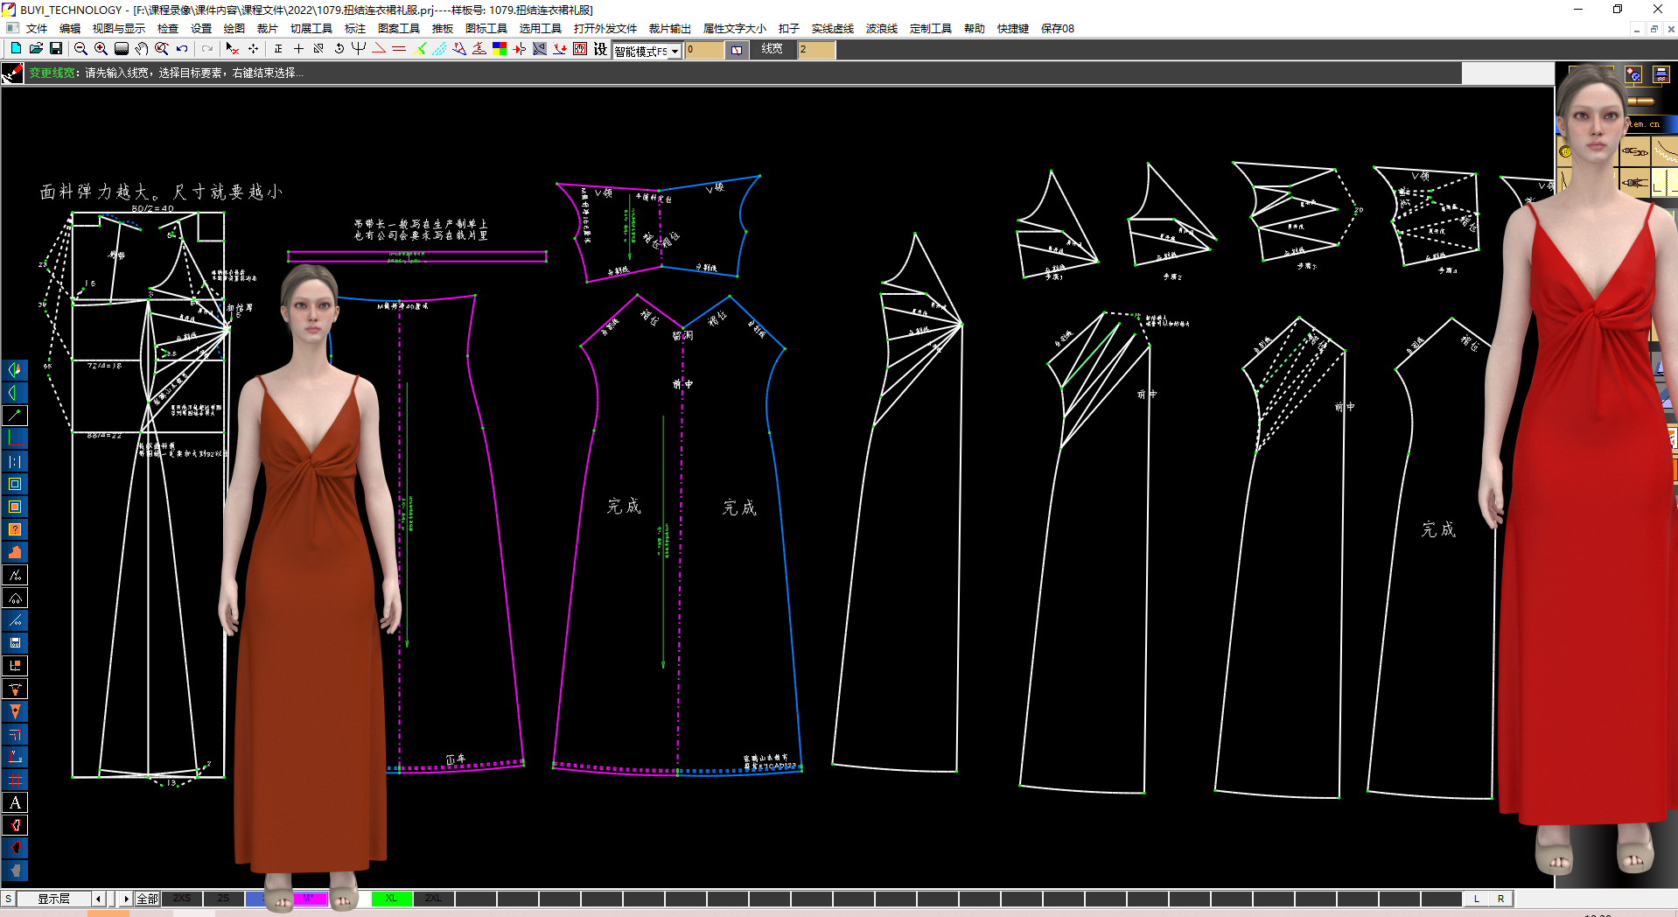Screen dimensions: 1678x917
Task: Select the green-dot line tool in left toolbar
Action: point(15,416)
